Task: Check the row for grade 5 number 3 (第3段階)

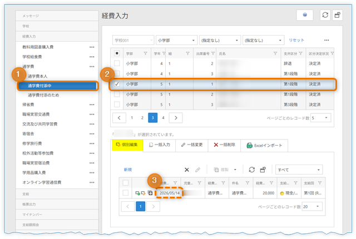Action: [x=117, y=104]
